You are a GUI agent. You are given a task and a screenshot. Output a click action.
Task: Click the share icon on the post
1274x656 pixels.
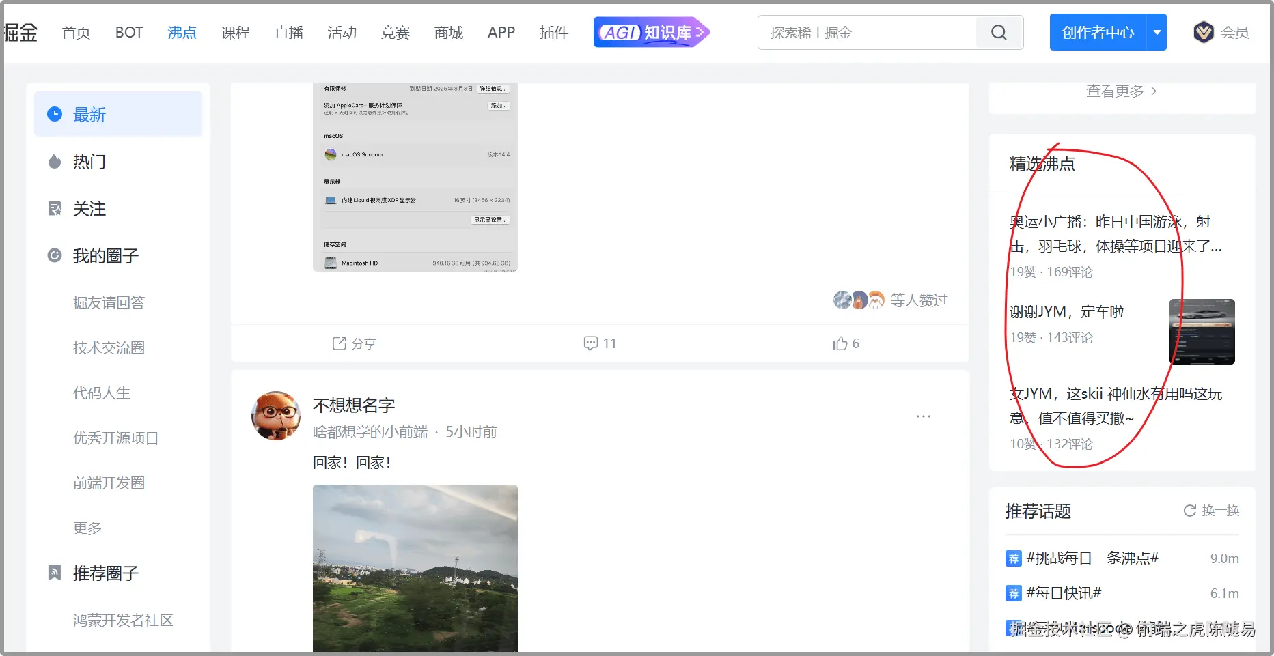[x=338, y=343]
